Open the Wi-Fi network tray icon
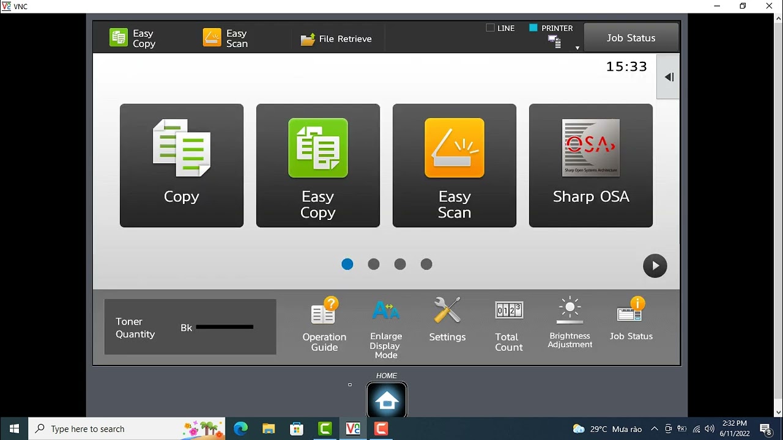783x440 pixels. click(696, 429)
